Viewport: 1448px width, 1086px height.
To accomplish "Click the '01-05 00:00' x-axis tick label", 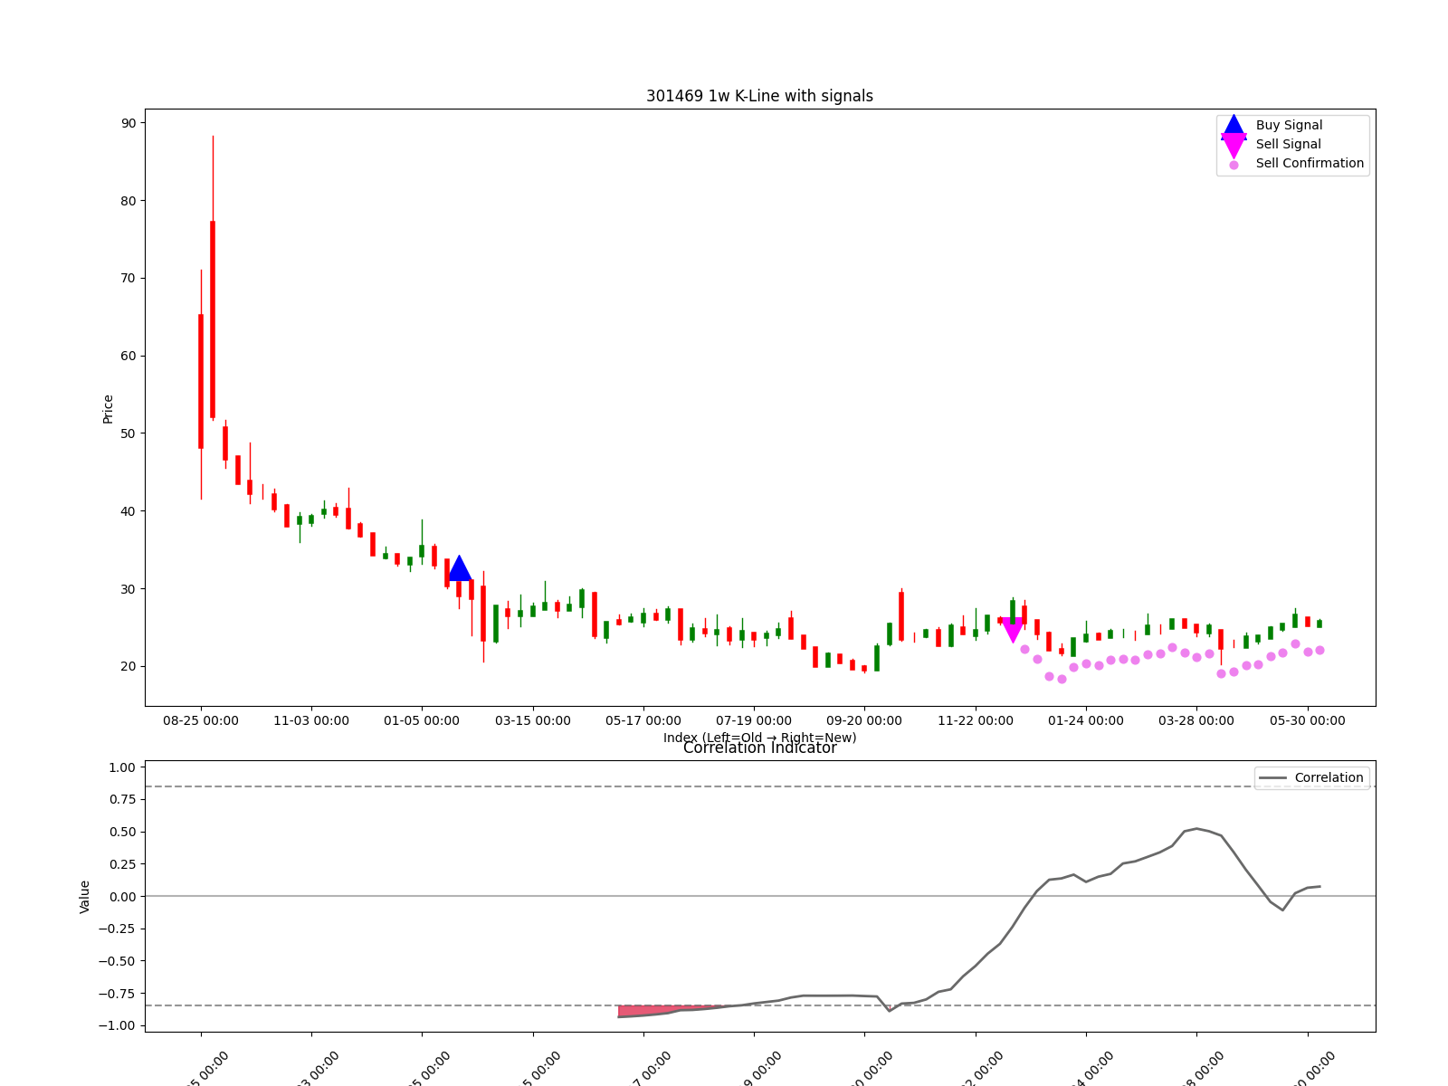I will tap(422, 720).
